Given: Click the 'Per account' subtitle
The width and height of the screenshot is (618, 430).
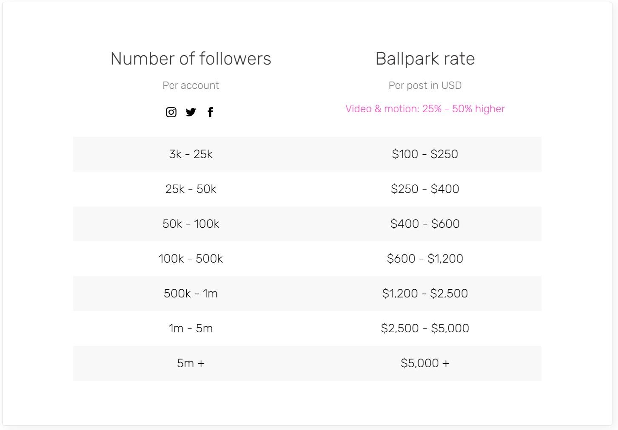Looking at the screenshot, I should click(x=191, y=85).
